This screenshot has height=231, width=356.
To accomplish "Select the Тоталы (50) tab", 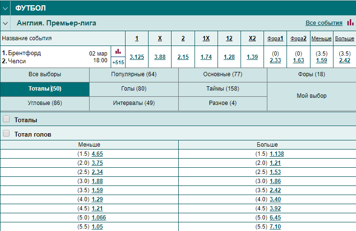I will (45, 89).
